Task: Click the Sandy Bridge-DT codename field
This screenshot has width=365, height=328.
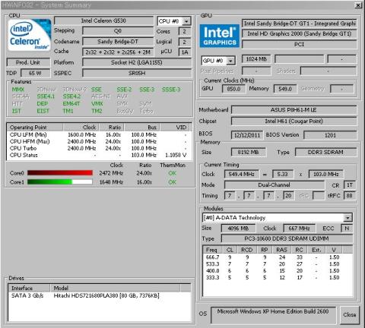Action: [x=118, y=42]
